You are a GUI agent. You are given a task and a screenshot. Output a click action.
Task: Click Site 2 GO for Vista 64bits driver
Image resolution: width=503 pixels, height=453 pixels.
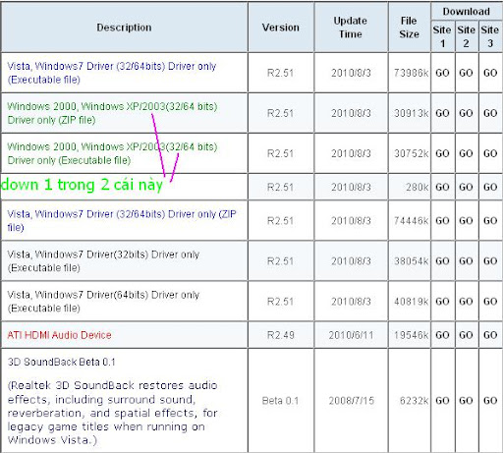click(466, 302)
